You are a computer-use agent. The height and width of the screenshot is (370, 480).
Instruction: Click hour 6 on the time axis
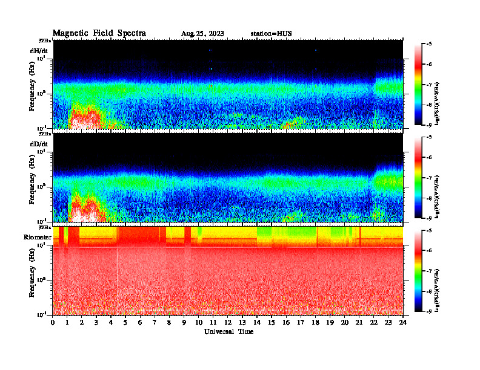(x=140, y=322)
